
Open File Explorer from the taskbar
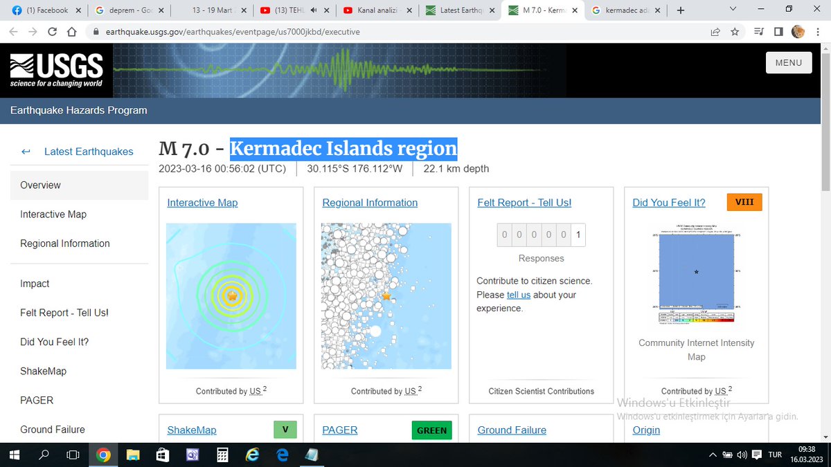133,455
